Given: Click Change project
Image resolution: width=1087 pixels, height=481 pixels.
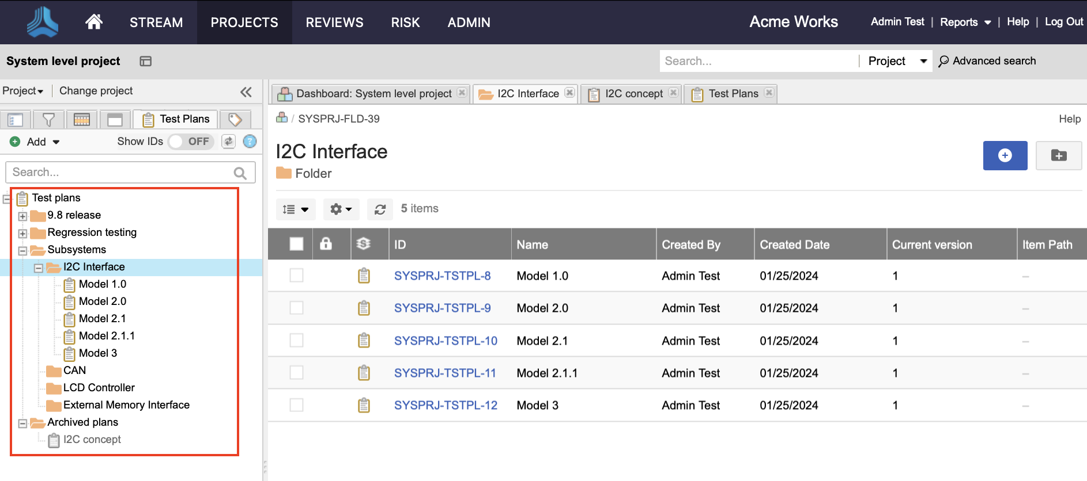Looking at the screenshot, I should [x=96, y=91].
